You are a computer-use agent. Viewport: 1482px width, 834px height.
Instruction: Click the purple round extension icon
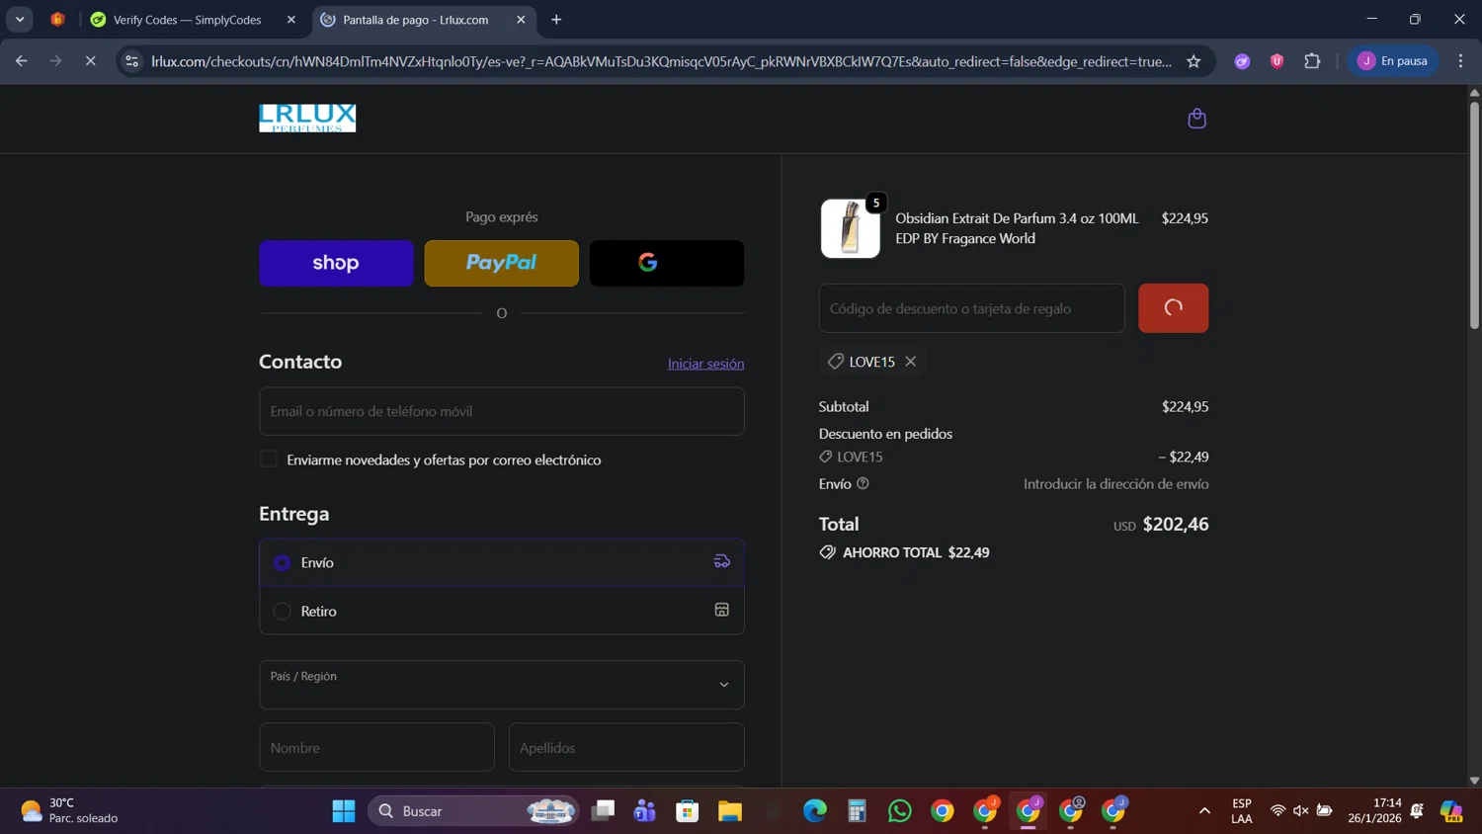1242,61
